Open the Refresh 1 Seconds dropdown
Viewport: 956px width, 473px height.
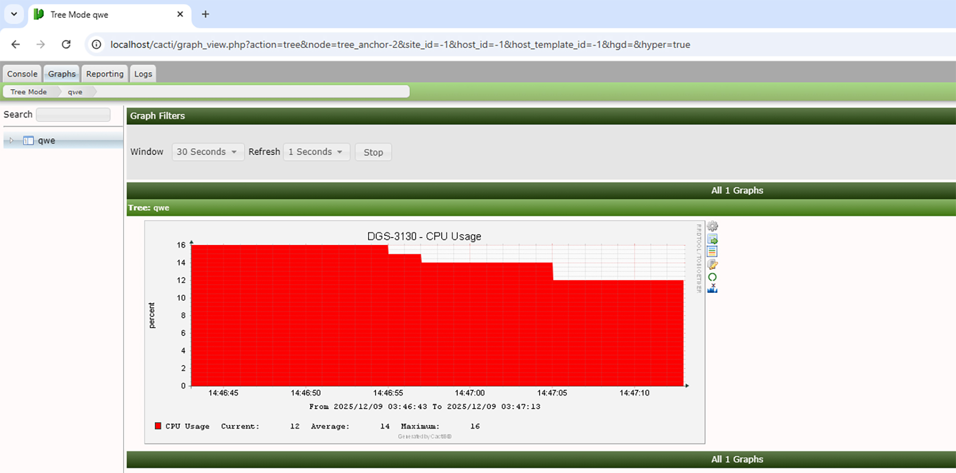coord(316,152)
